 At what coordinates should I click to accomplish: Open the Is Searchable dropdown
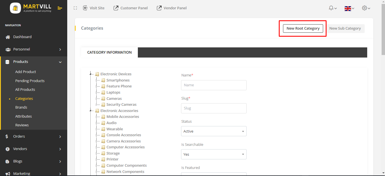click(x=214, y=154)
